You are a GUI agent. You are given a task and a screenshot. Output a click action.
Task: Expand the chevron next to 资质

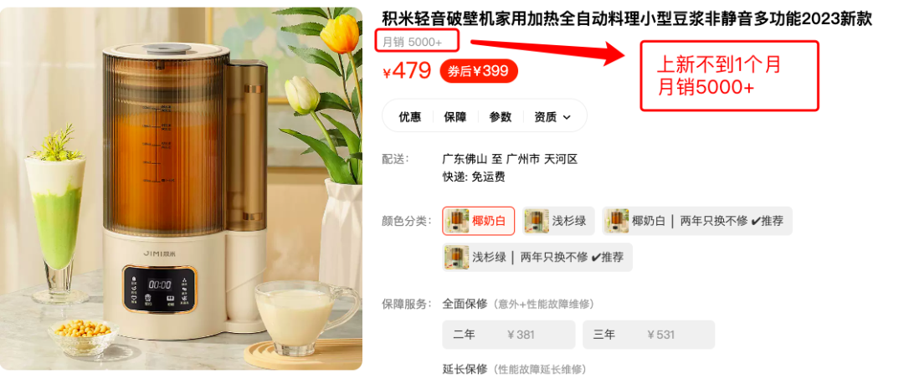tap(566, 117)
